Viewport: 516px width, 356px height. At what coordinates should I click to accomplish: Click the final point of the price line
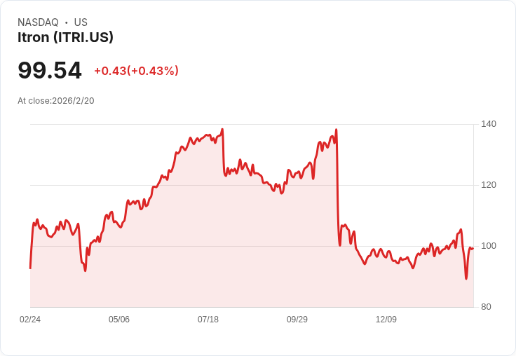(x=473, y=248)
